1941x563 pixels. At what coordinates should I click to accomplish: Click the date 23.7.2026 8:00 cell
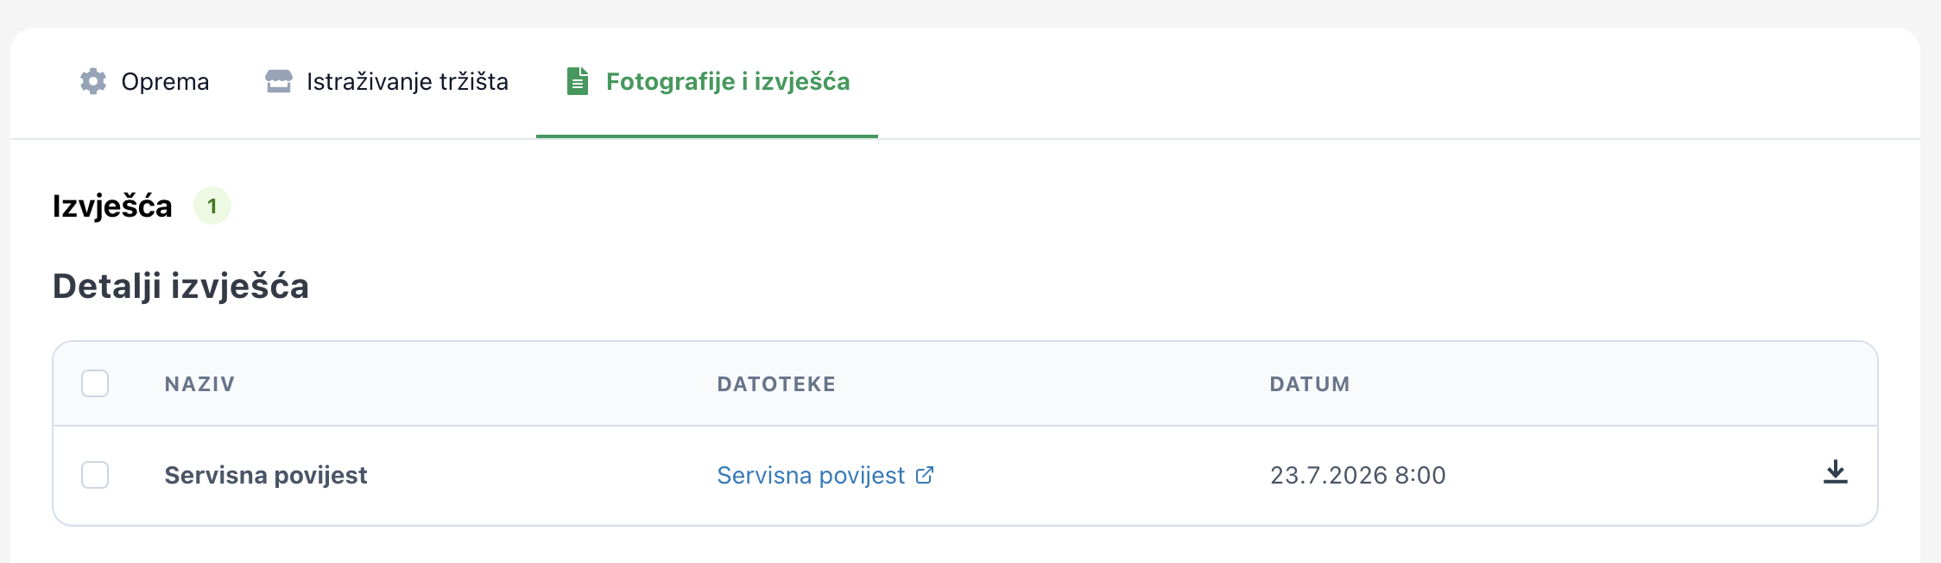[1358, 475]
